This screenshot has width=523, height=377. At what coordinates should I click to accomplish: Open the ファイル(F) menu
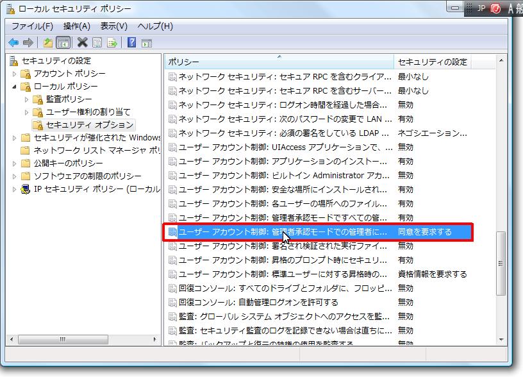pos(32,26)
